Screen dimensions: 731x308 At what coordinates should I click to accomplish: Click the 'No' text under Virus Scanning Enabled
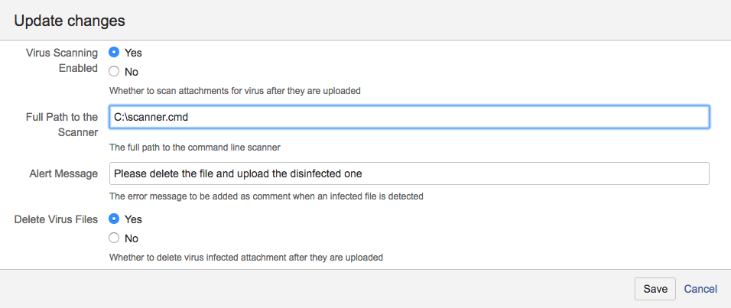click(132, 72)
